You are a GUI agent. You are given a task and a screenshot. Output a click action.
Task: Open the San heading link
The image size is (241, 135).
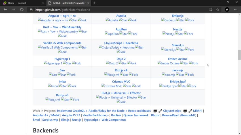coord(62,70)
